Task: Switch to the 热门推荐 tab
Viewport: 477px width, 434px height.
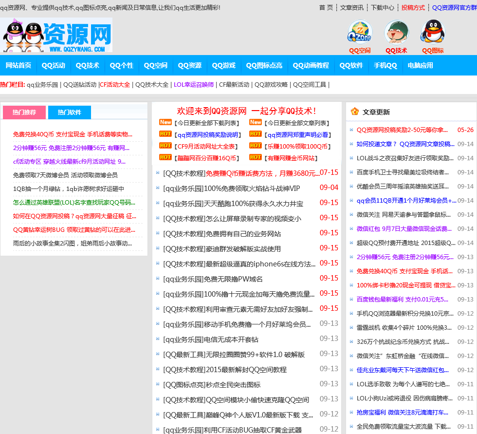Action: point(24,113)
